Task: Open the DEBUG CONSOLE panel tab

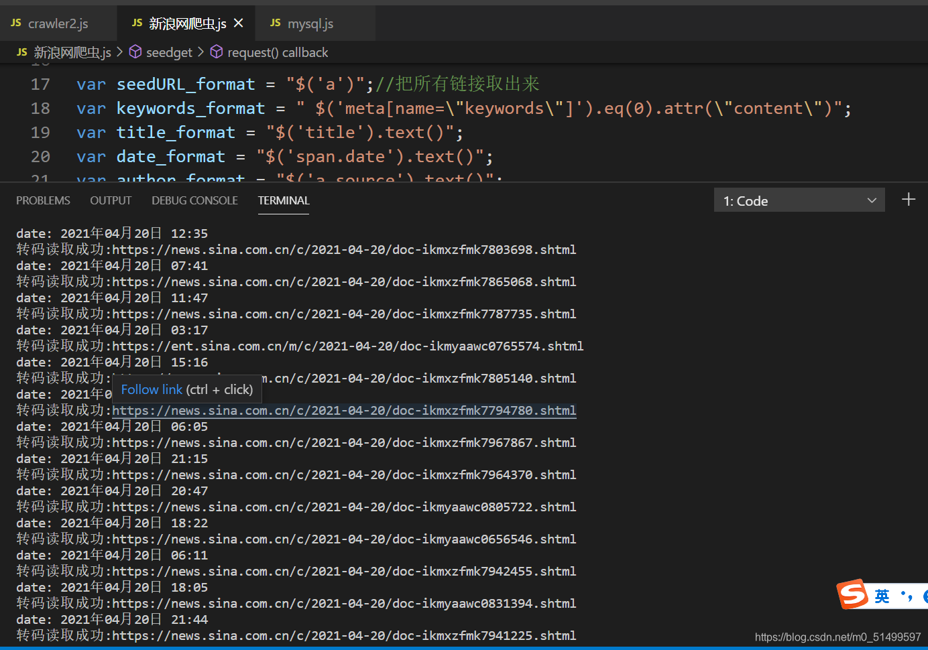Action: coord(194,200)
